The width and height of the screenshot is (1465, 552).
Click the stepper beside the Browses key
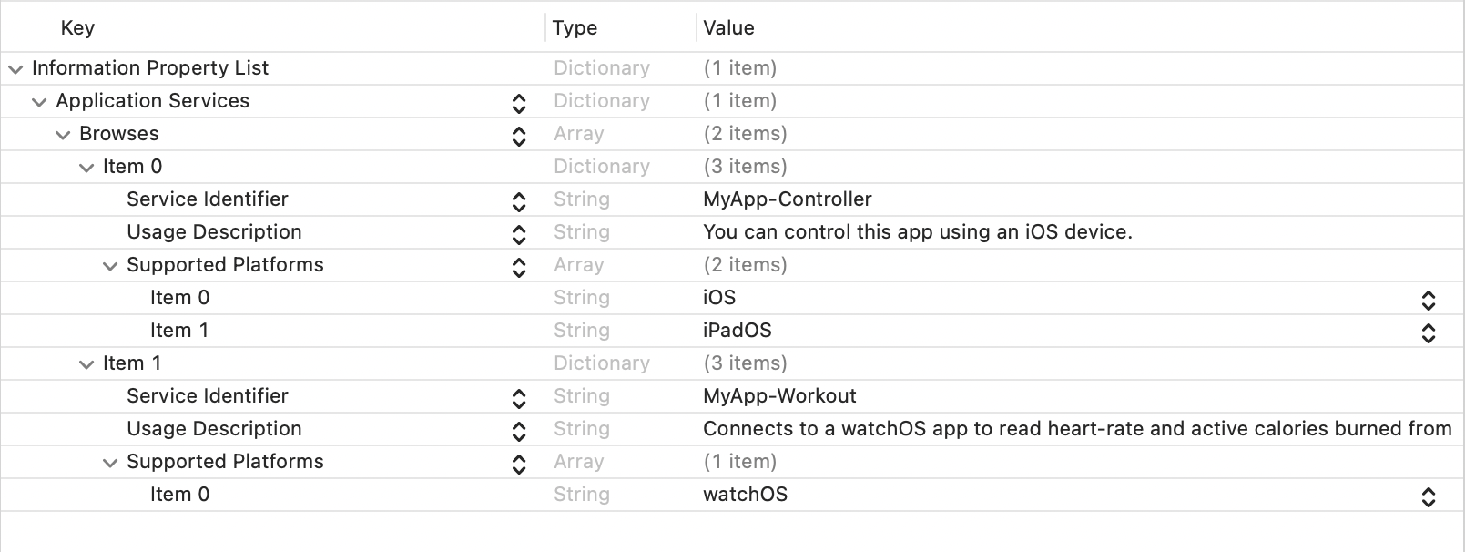[x=518, y=136]
